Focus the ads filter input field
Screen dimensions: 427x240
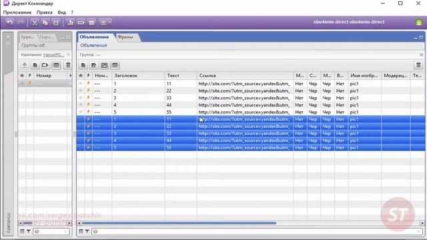click(x=258, y=231)
